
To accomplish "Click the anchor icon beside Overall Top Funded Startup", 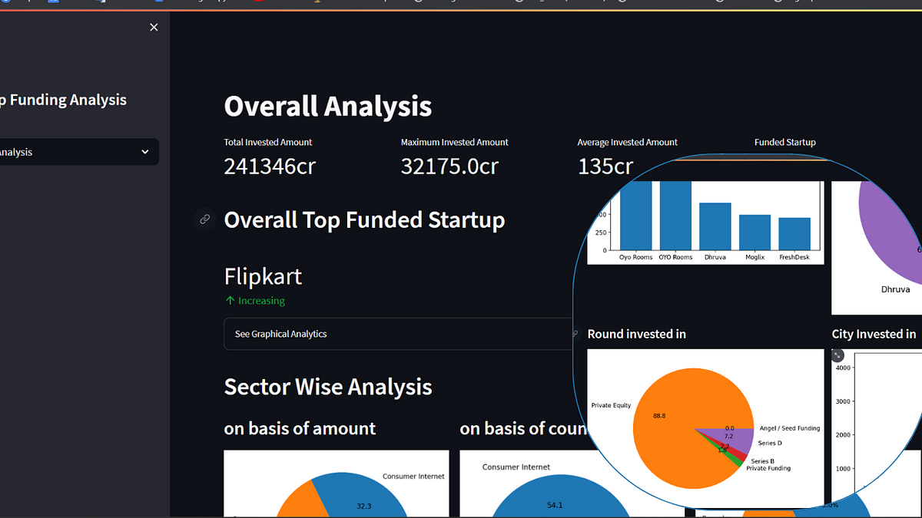I will (204, 219).
